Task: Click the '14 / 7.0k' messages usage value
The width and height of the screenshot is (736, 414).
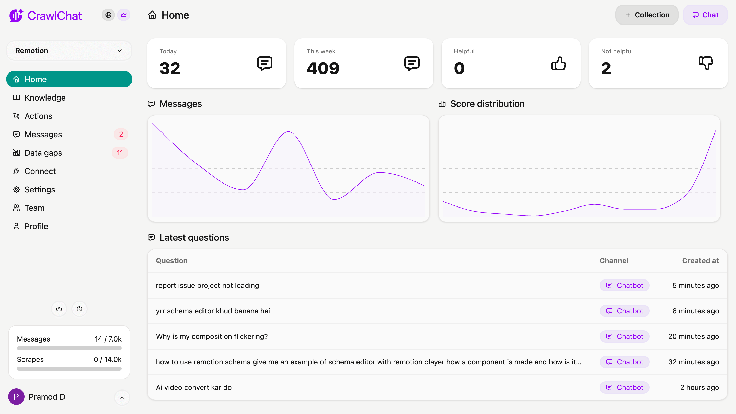Action: tap(108, 339)
